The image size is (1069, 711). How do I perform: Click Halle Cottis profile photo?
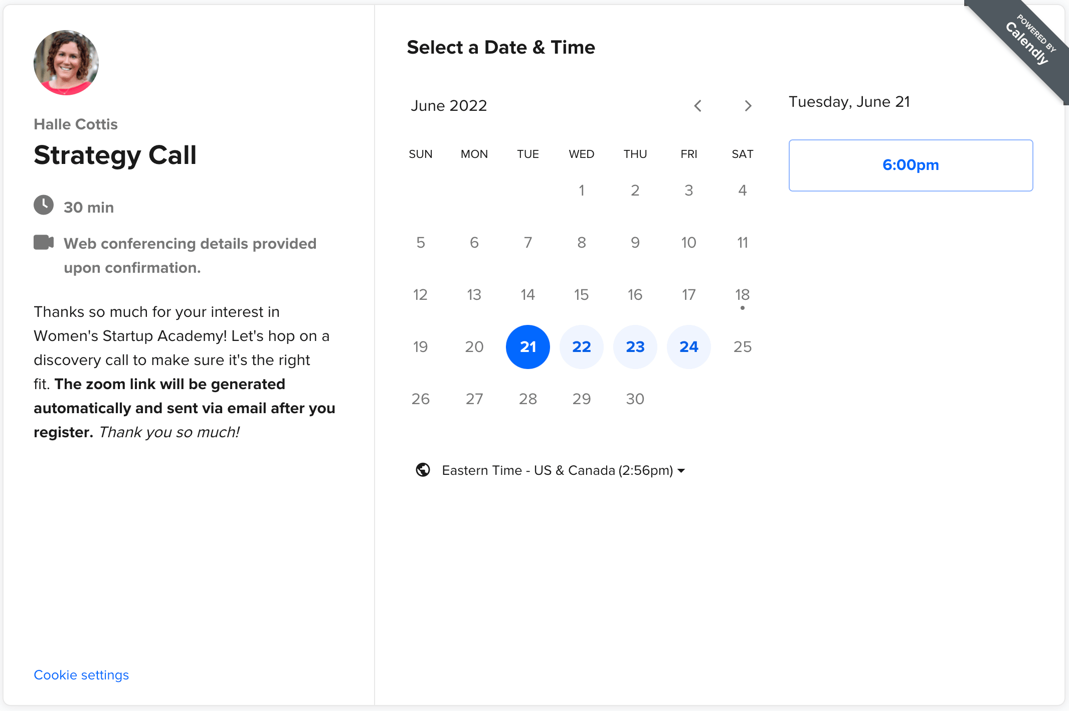(x=66, y=63)
